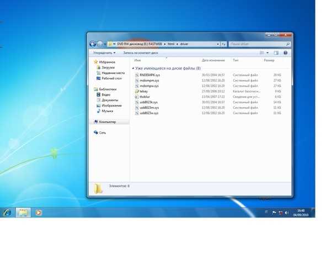Screen dimensions: 331x265
Task: Refresh the folder with the address bar button
Action: coord(223,44)
